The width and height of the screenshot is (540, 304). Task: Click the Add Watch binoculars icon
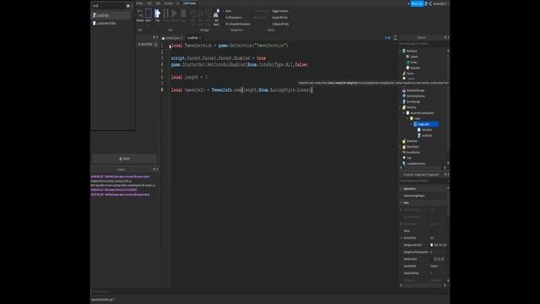tap(216, 17)
